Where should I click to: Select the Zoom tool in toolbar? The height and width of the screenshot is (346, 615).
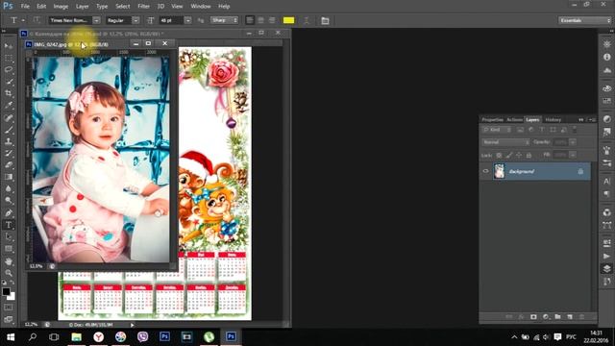tap(9, 273)
